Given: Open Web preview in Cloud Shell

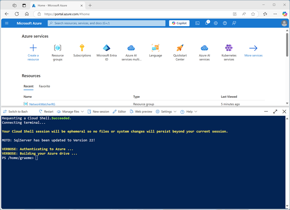Looking at the screenshot, I should coord(141,112).
